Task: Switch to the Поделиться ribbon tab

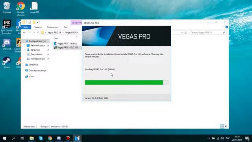Action: 52,27
